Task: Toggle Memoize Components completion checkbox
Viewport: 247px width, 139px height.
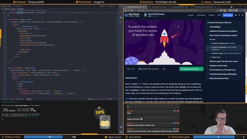Action: pyautogui.click(x=210, y=43)
